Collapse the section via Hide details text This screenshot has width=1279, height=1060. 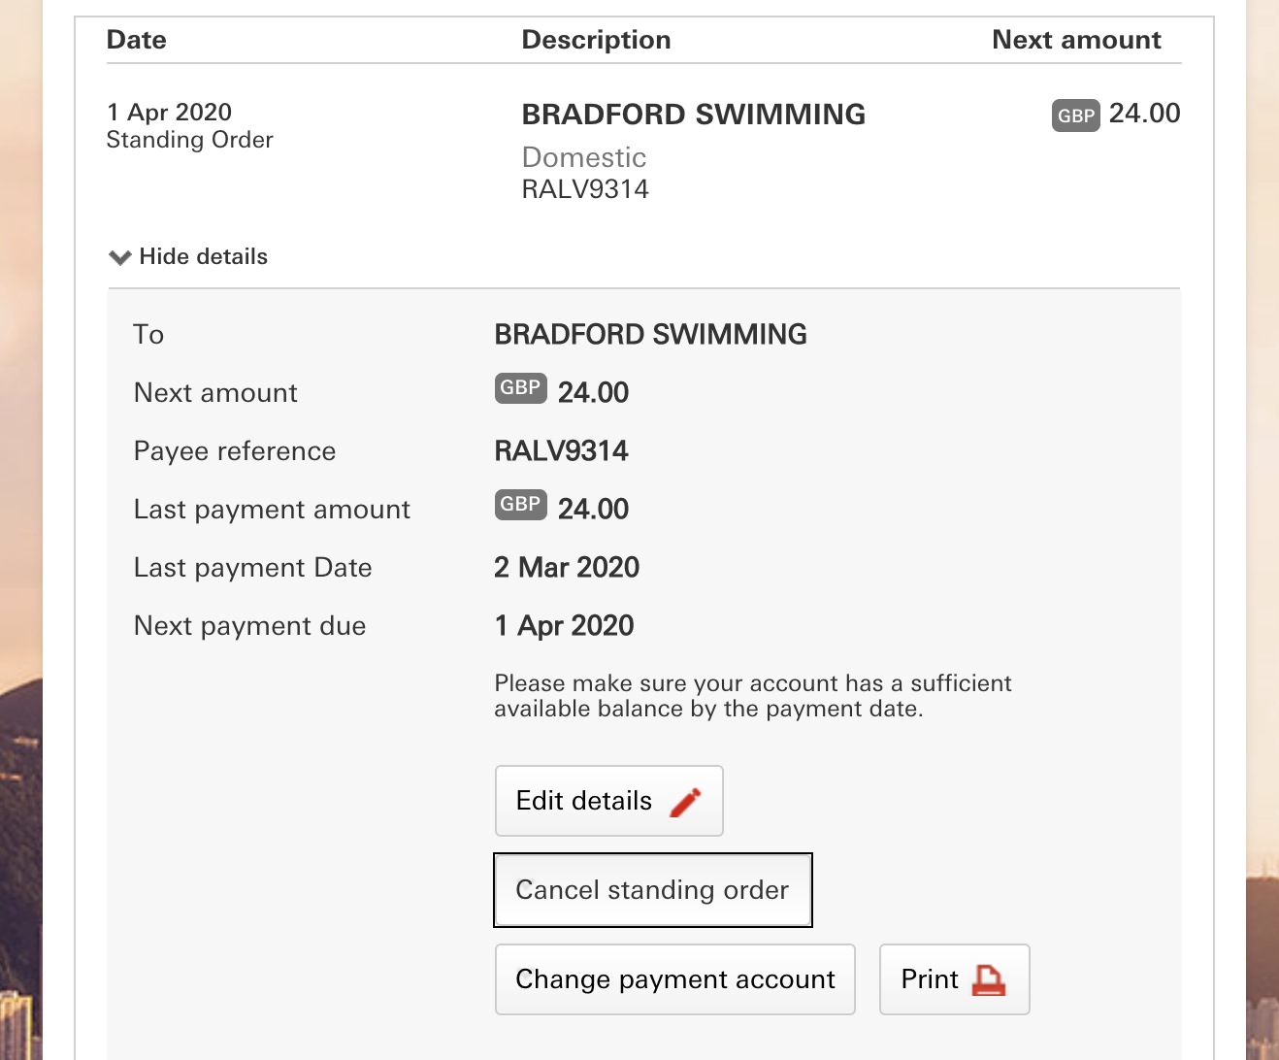[203, 257]
